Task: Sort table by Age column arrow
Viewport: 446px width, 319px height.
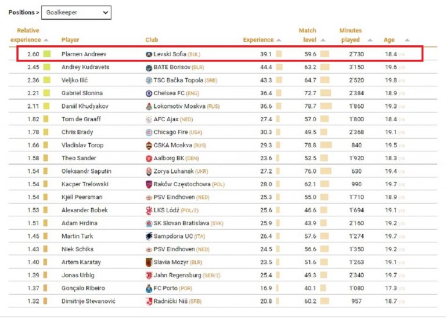Action: (x=407, y=40)
